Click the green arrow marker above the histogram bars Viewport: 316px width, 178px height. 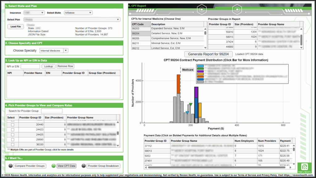coord(191,104)
